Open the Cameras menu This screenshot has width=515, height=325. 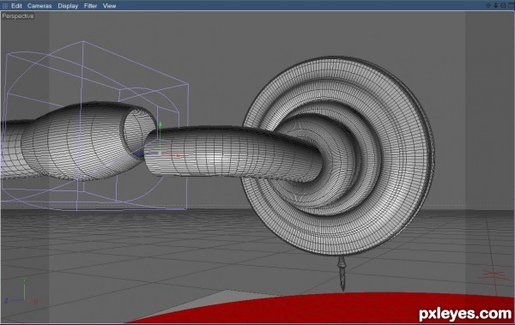tap(39, 6)
